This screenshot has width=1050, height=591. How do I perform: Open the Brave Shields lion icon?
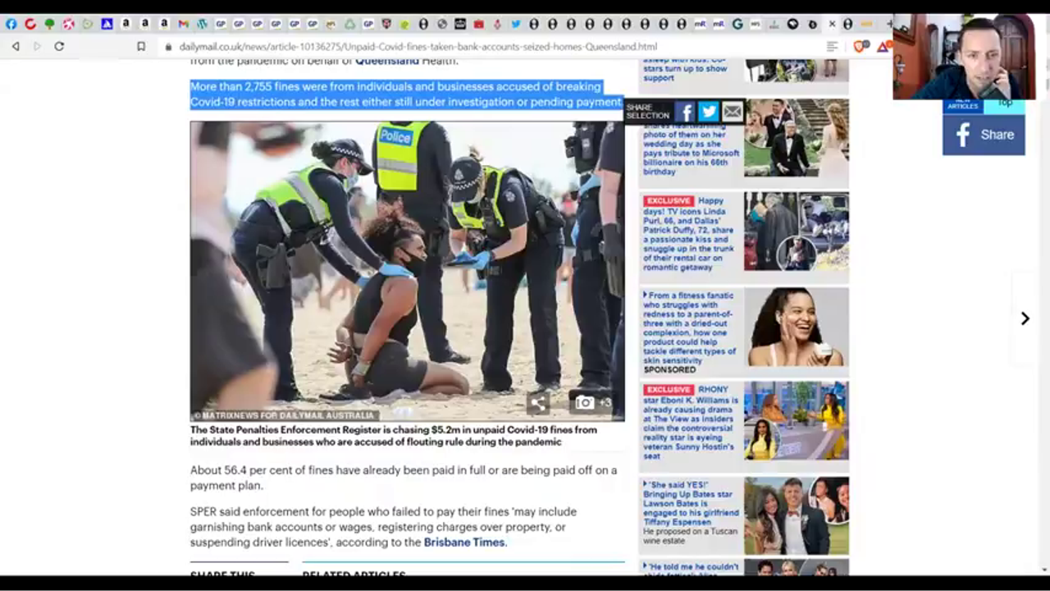coord(860,47)
